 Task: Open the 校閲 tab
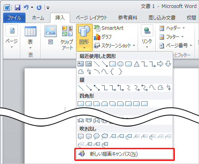coord(191,18)
